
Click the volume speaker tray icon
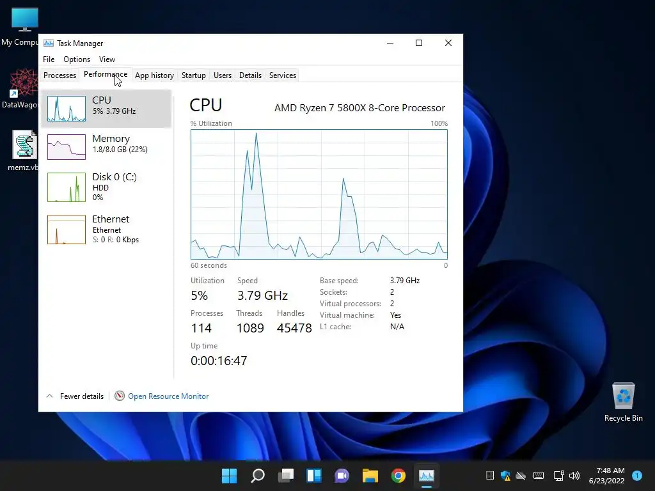point(575,476)
